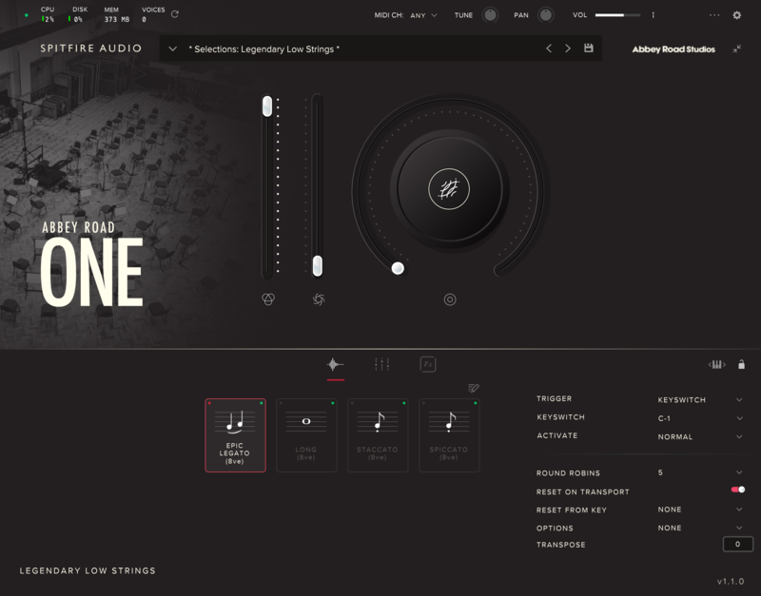Screen dimensions: 761x596
Task: Click the expression slider handle
Action: click(x=267, y=106)
